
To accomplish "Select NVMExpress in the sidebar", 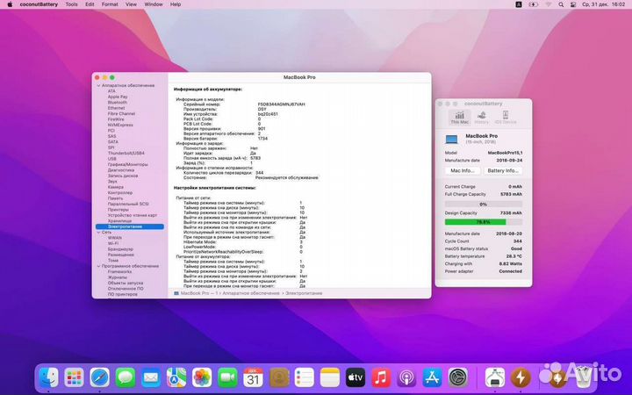I will [120, 126].
